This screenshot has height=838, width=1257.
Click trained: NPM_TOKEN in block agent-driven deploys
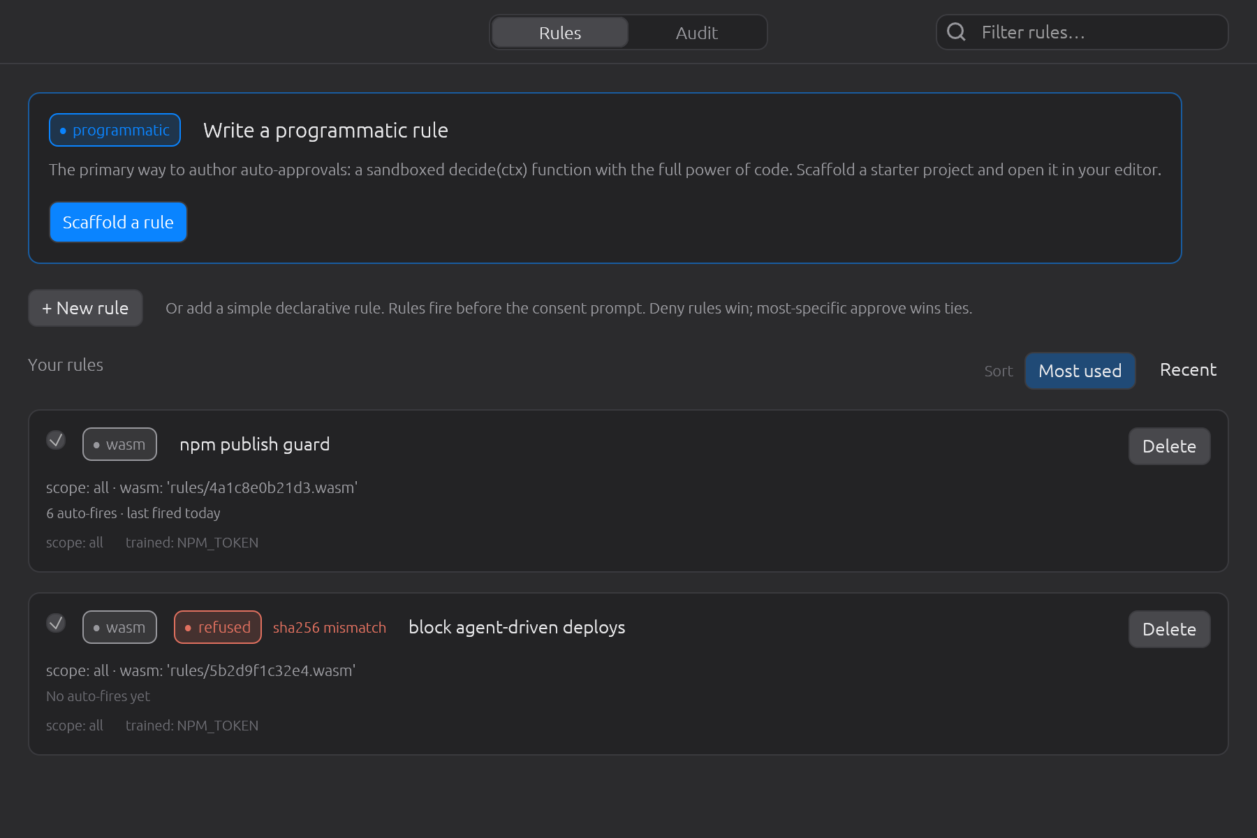(192, 726)
